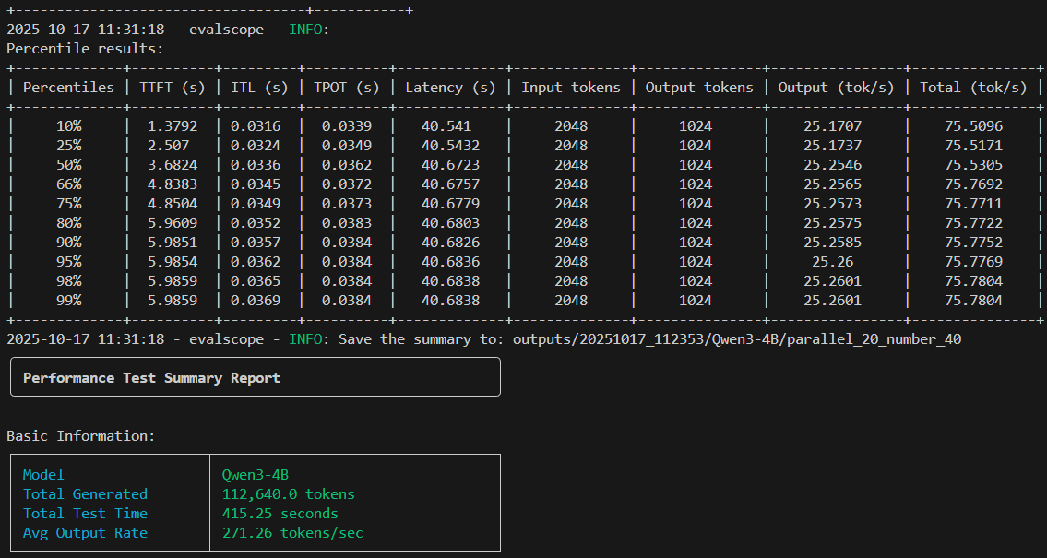Select the Percentiles column header
This screenshot has width=1047, height=558.
click(69, 88)
